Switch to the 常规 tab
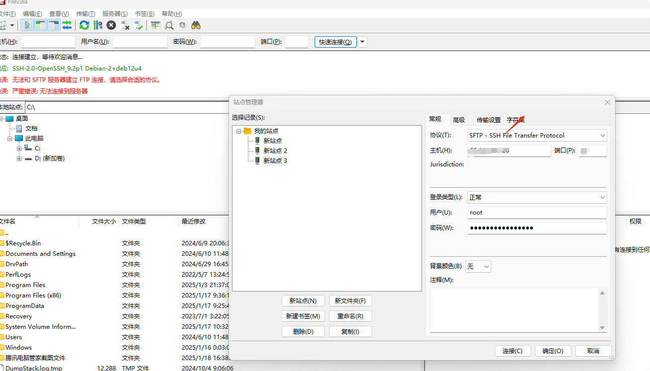The image size is (650, 371). click(435, 119)
